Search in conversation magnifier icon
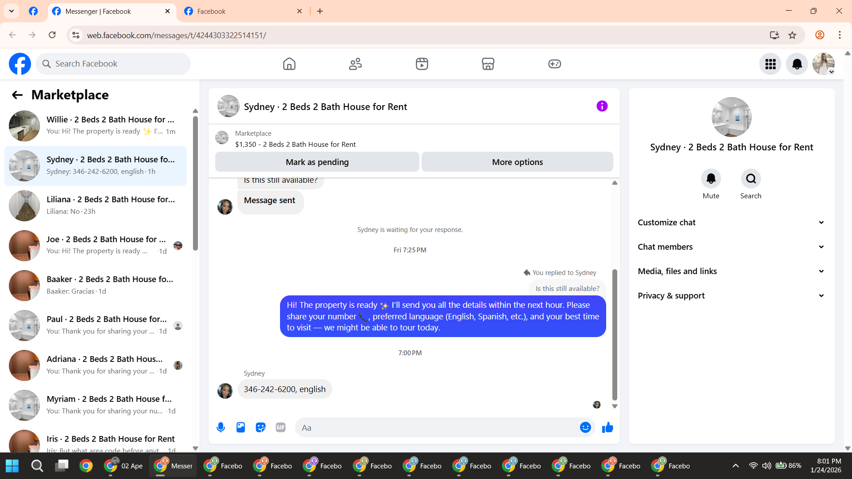This screenshot has height=479, width=852. click(x=750, y=179)
